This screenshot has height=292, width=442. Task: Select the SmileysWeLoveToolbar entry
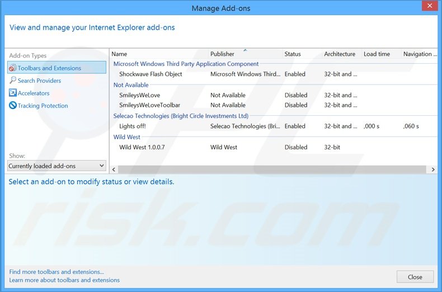click(149, 105)
